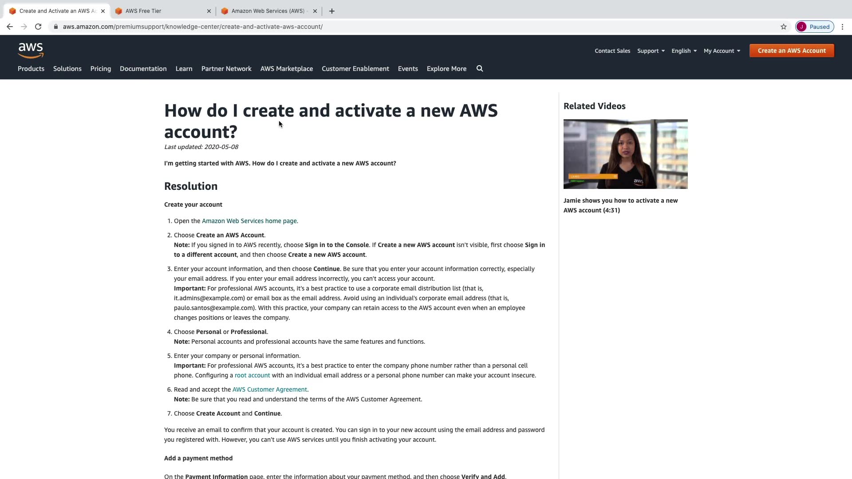Bookmark page with star icon
This screenshot has width=852, height=479.
[784, 27]
